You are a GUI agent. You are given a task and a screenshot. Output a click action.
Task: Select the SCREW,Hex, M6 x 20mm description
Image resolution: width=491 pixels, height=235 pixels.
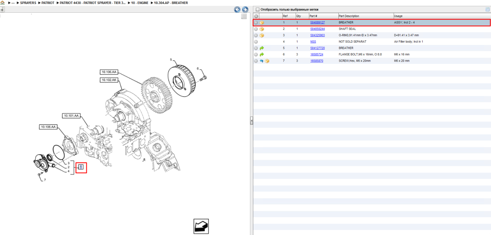[x=355, y=61]
